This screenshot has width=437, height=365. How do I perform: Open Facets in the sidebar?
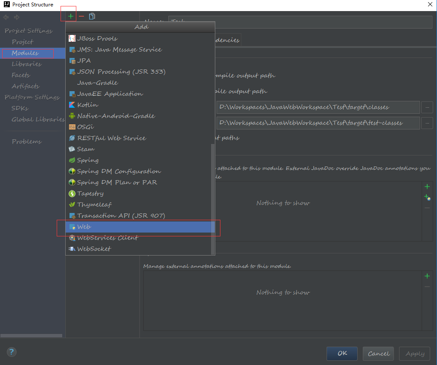tap(21, 75)
